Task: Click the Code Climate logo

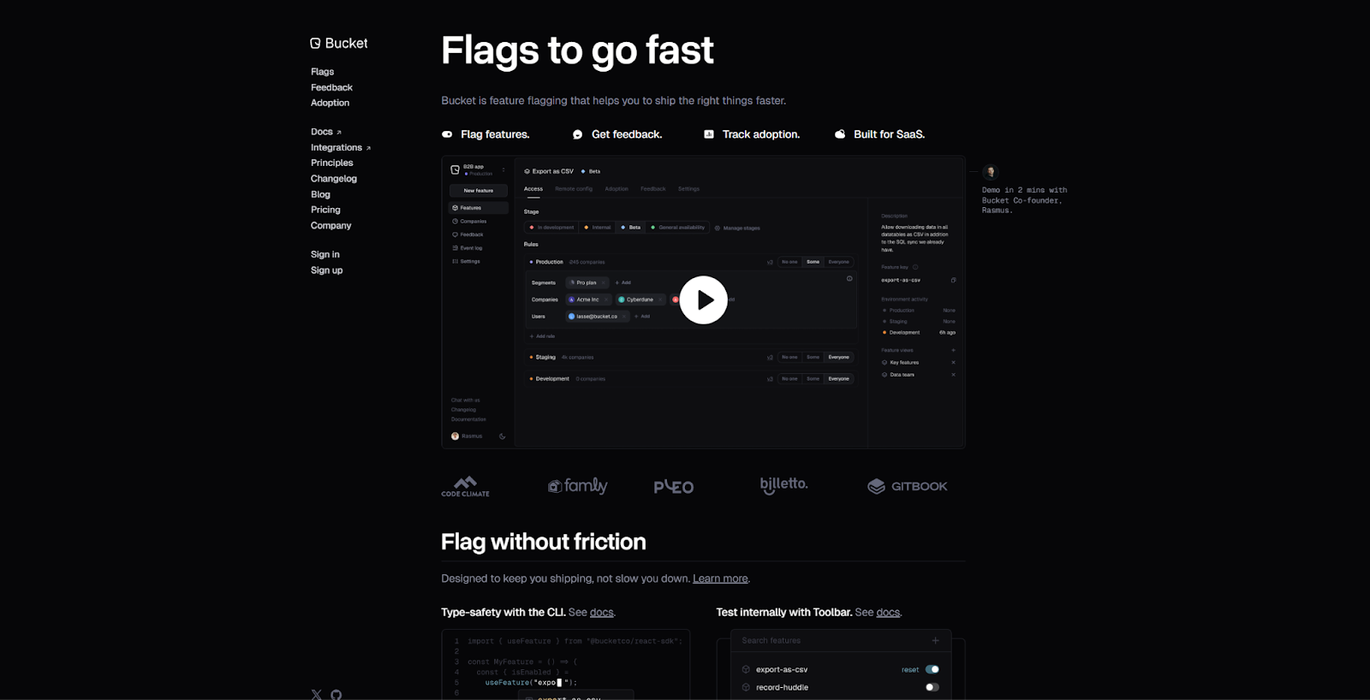Action: tap(465, 486)
